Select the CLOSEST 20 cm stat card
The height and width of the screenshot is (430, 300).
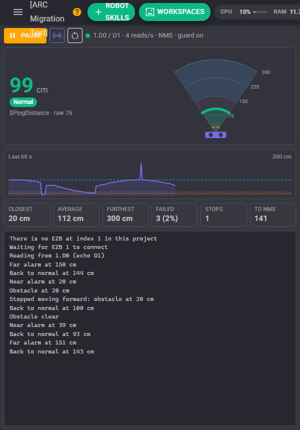pyautogui.click(x=27, y=215)
